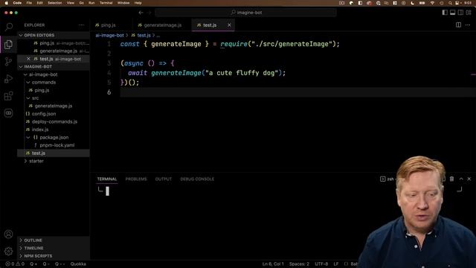Open the imagine-bot command center search box
The height and width of the screenshot is (268, 476).
[246, 13]
